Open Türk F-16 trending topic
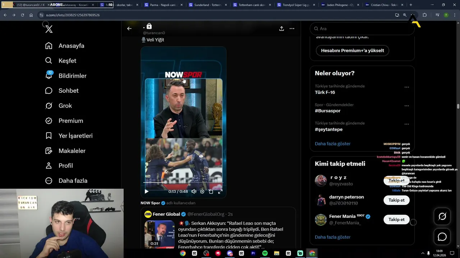 coord(325,92)
